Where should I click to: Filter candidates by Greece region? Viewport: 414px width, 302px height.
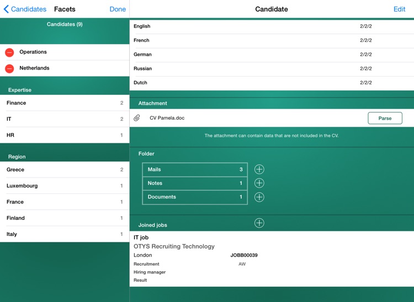65,170
